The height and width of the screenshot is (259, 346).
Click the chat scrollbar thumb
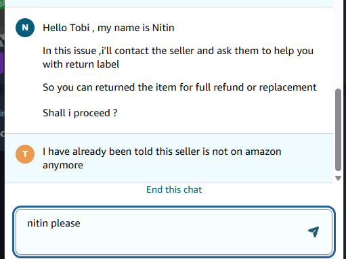tap(338, 130)
